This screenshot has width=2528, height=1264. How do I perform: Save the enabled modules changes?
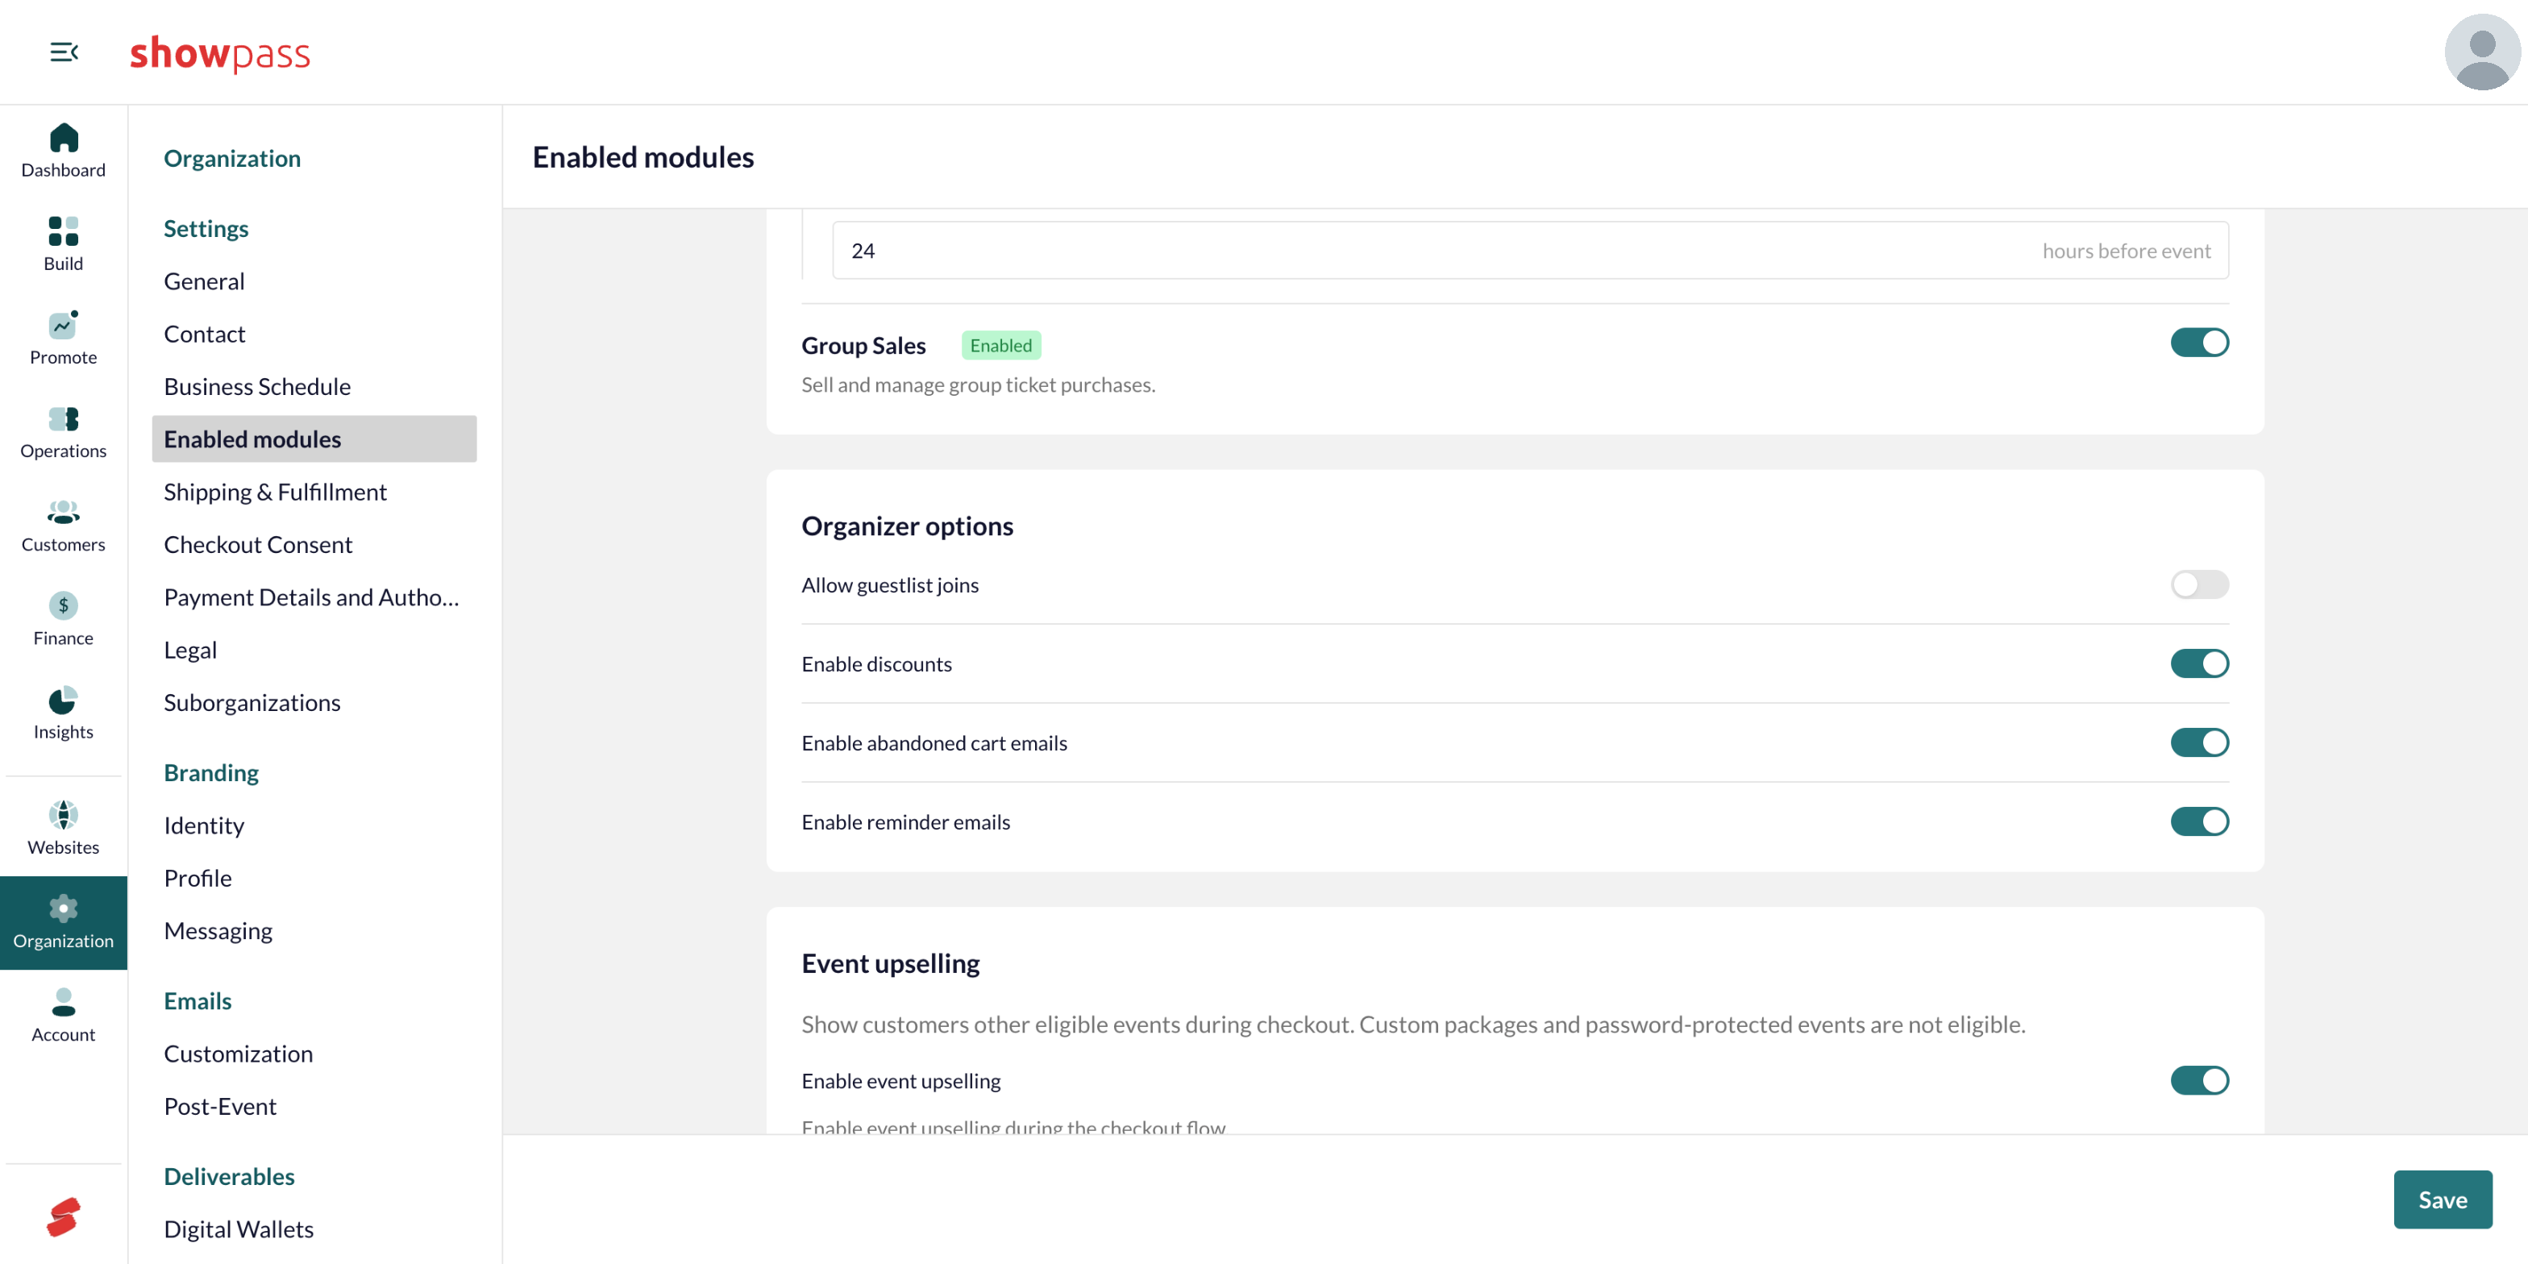click(x=2442, y=1200)
